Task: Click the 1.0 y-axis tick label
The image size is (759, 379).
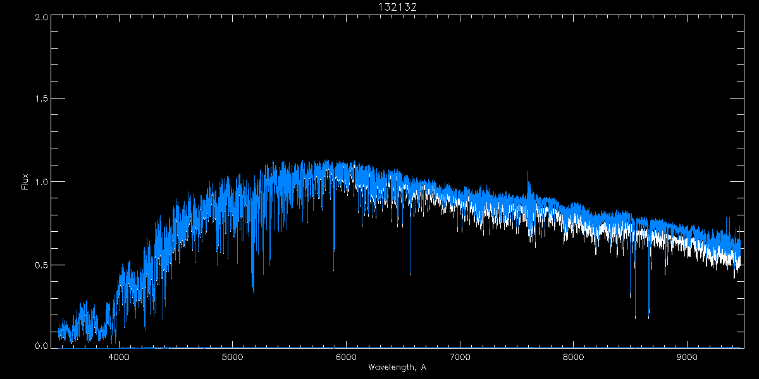Action: [42, 182]
